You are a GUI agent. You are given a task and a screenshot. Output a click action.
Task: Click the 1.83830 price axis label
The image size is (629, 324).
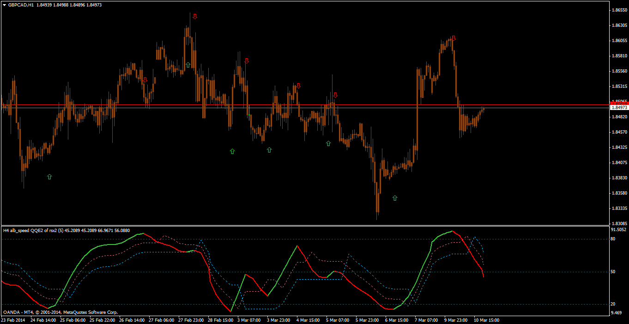(618, 178)
